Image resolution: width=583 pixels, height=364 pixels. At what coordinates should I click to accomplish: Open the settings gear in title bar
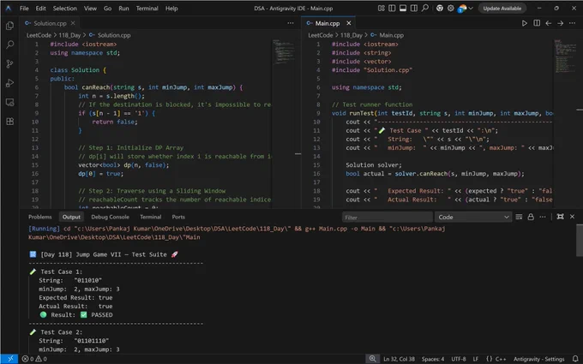point(451,9)
